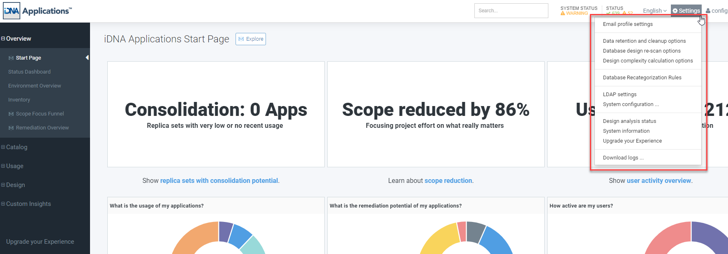Follow the scope reduction link
This screenshot has height=254, width=728.
point(448,181)
